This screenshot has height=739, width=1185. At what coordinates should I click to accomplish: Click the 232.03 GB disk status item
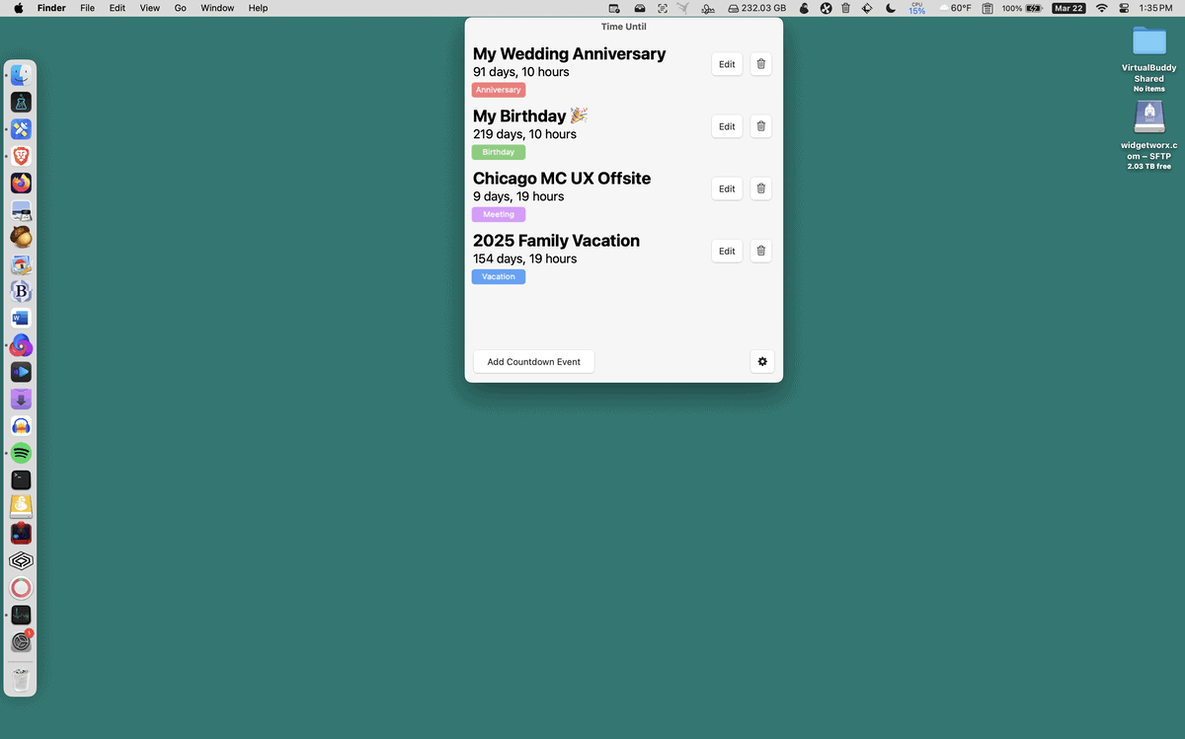[756, 8]
